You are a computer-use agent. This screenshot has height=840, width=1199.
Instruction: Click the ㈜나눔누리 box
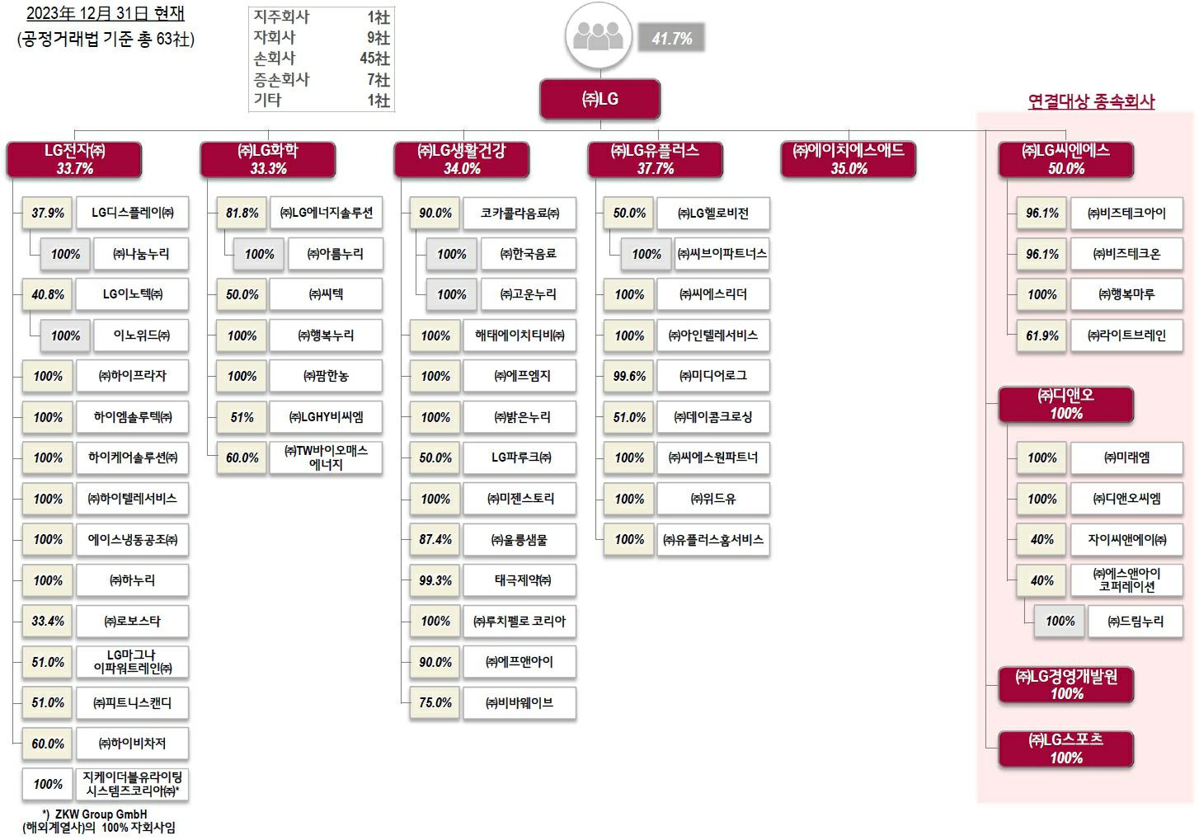click(x=141, y=254)
